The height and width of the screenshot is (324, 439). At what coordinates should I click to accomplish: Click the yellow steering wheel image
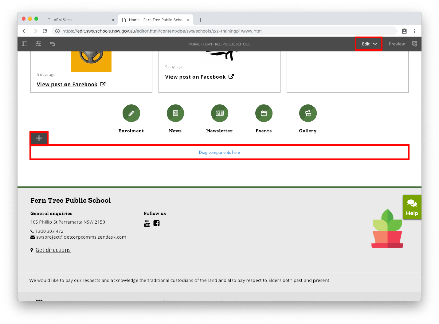coord(91,62)
